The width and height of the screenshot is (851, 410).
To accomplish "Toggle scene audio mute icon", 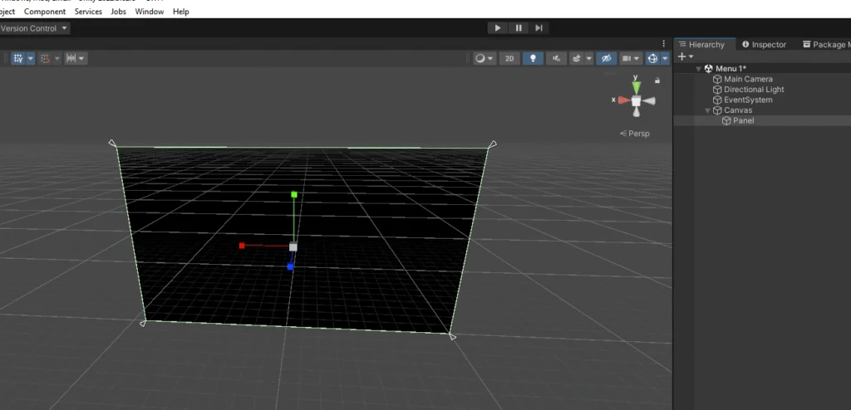I will click(555, 58).
